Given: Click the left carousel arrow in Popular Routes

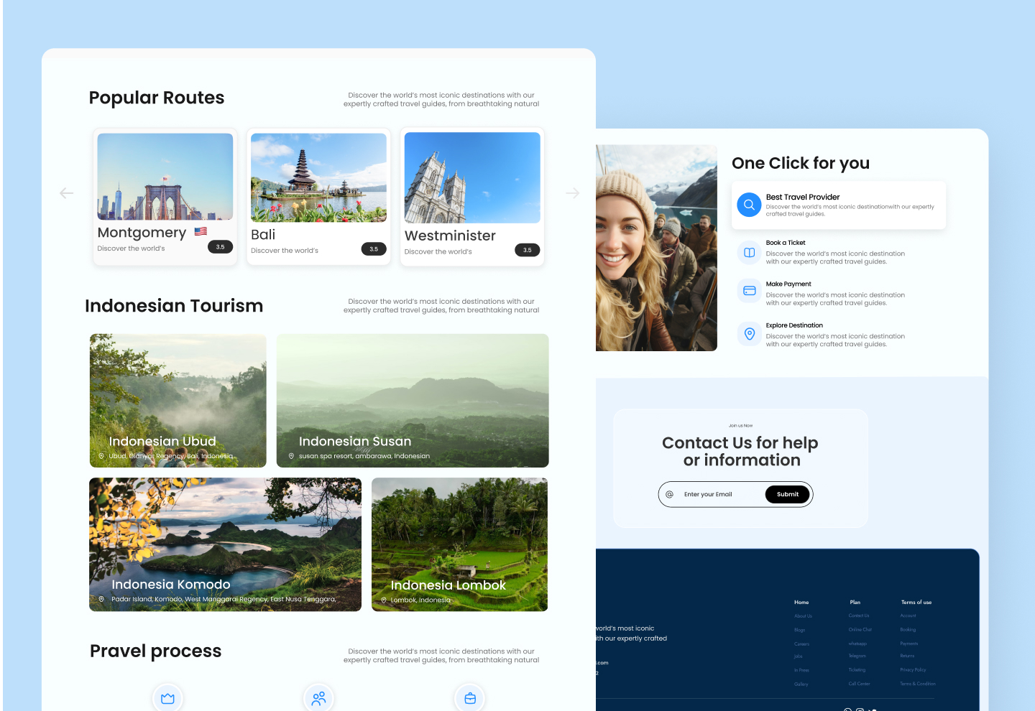Looking at the screenshot, I should pyautogui.click(x=67, y=193).
